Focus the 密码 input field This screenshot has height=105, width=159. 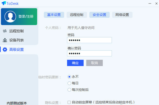click(89, 40)
